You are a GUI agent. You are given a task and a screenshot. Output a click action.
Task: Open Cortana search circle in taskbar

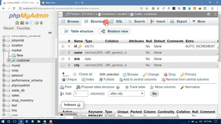click(x=9, y=122)
